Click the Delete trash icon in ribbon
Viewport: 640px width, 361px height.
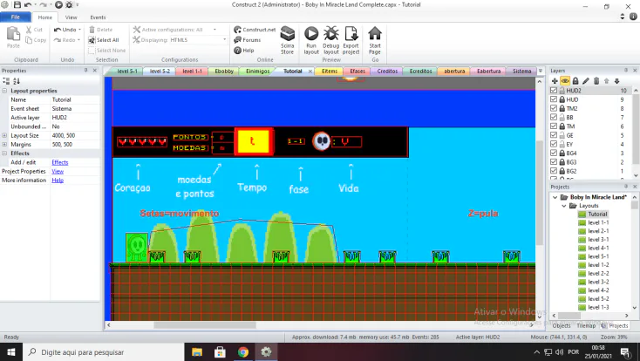click(92, 30)
